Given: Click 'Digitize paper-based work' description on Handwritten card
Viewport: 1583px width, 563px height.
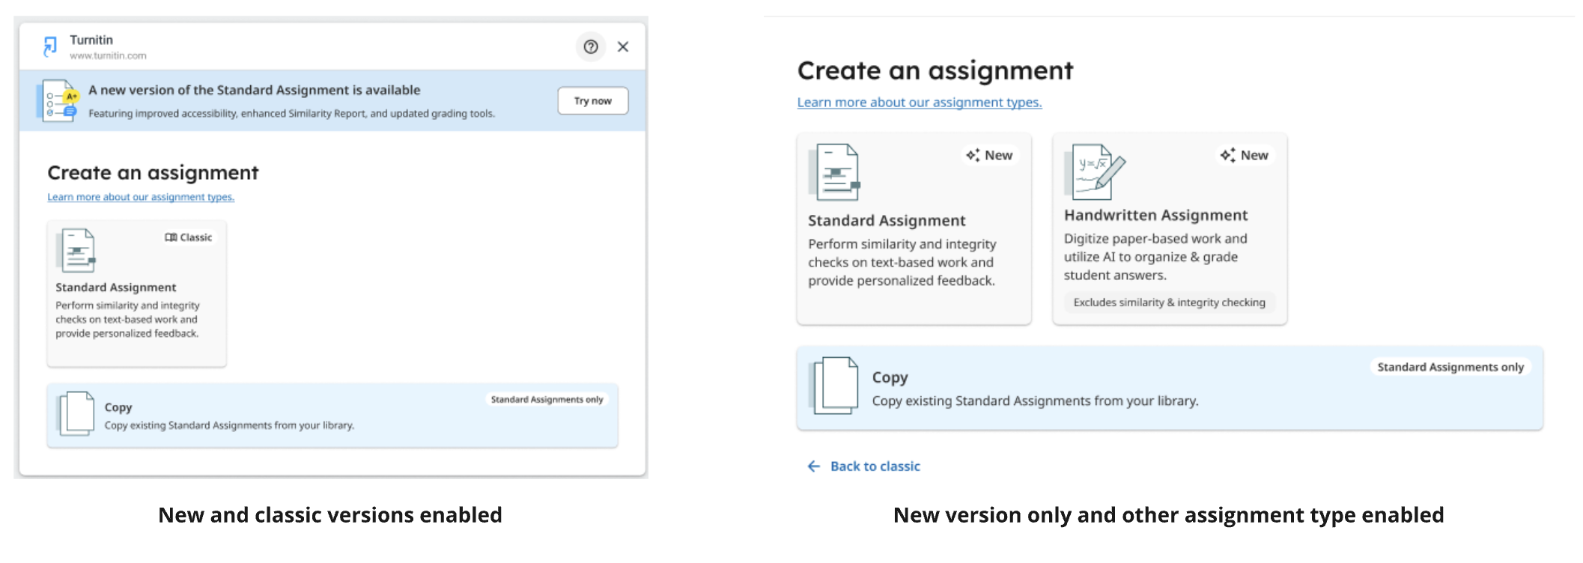Looking at the screenshot, I should [1155, 257].
